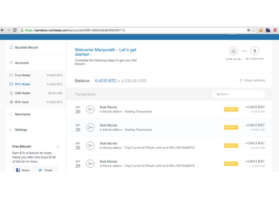Click the Accounts folder icon
Screen dimensions: 279x198
click(11, 63)
